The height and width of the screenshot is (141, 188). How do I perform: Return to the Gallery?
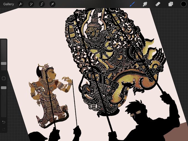coord(9,4)
